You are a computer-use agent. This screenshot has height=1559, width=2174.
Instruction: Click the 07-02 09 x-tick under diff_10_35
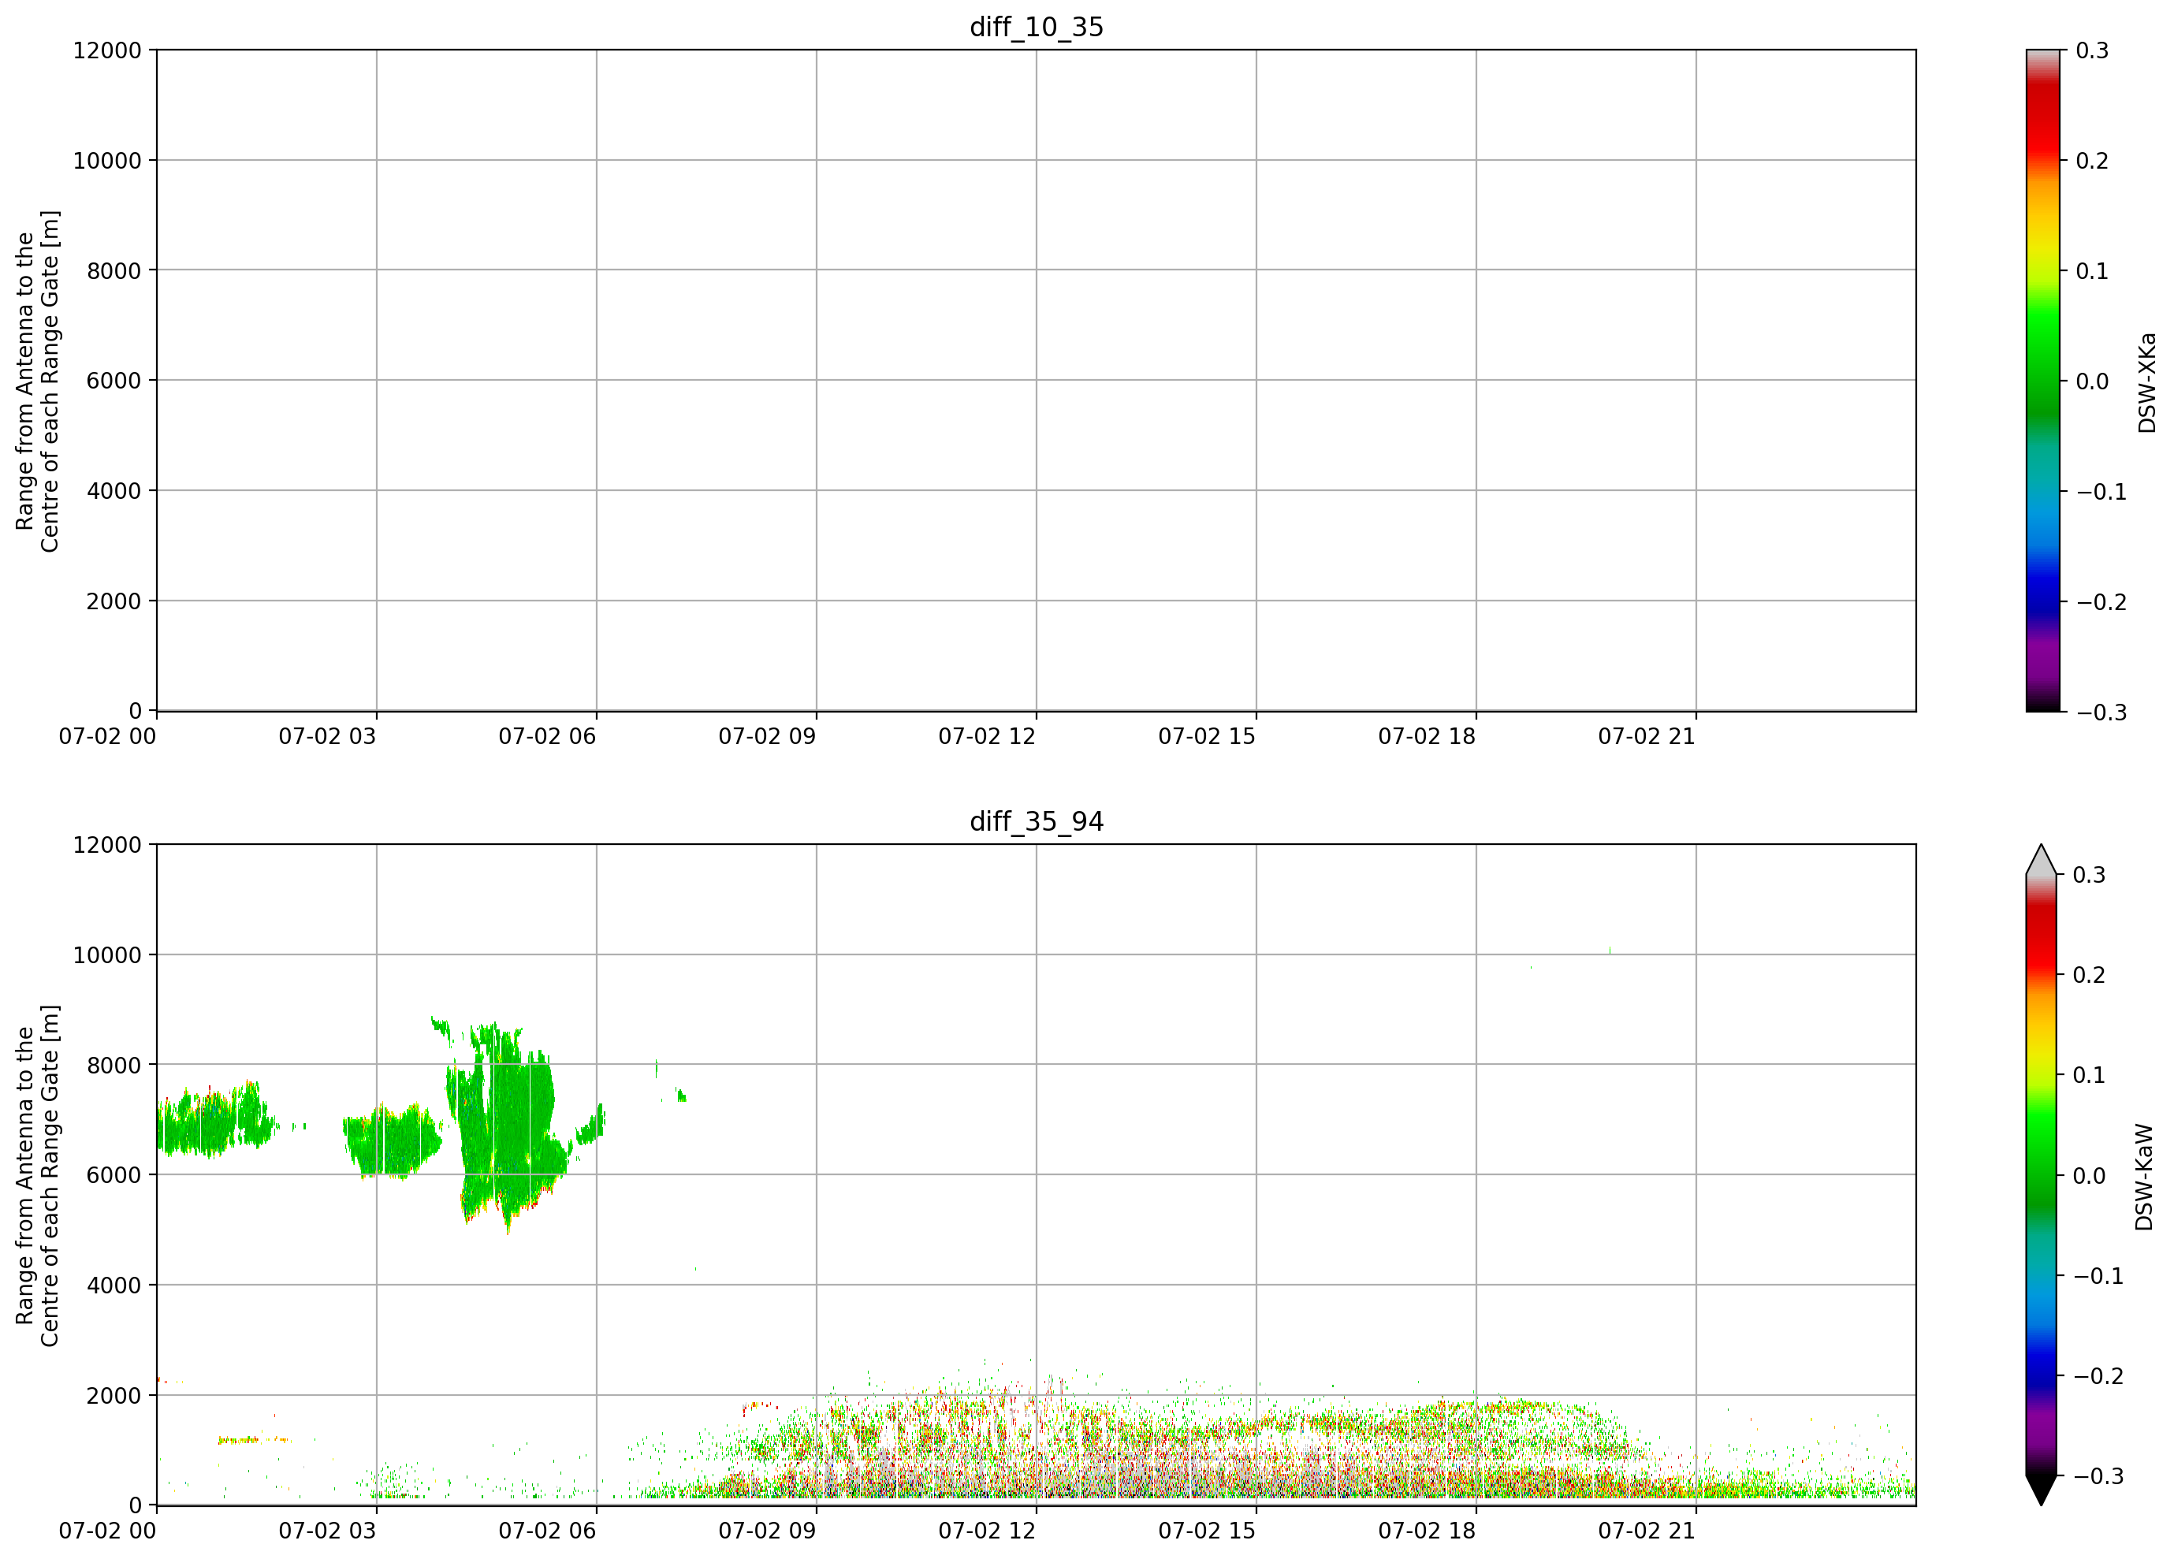pyautogui.click(x=767, y=736)
